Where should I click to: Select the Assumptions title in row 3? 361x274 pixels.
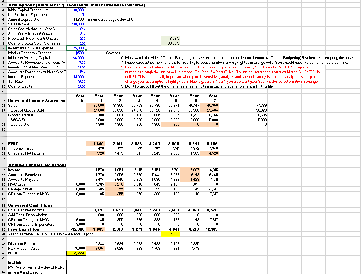pyautogui.click(x=76, y=5)
